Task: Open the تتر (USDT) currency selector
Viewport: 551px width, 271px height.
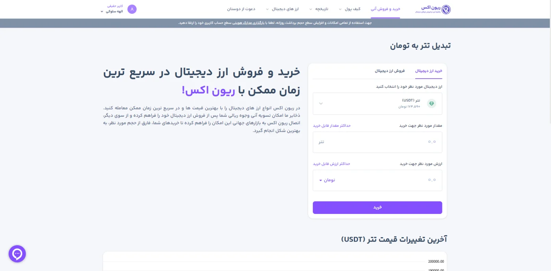Action: pyautogui.click(x=377, y=104)
